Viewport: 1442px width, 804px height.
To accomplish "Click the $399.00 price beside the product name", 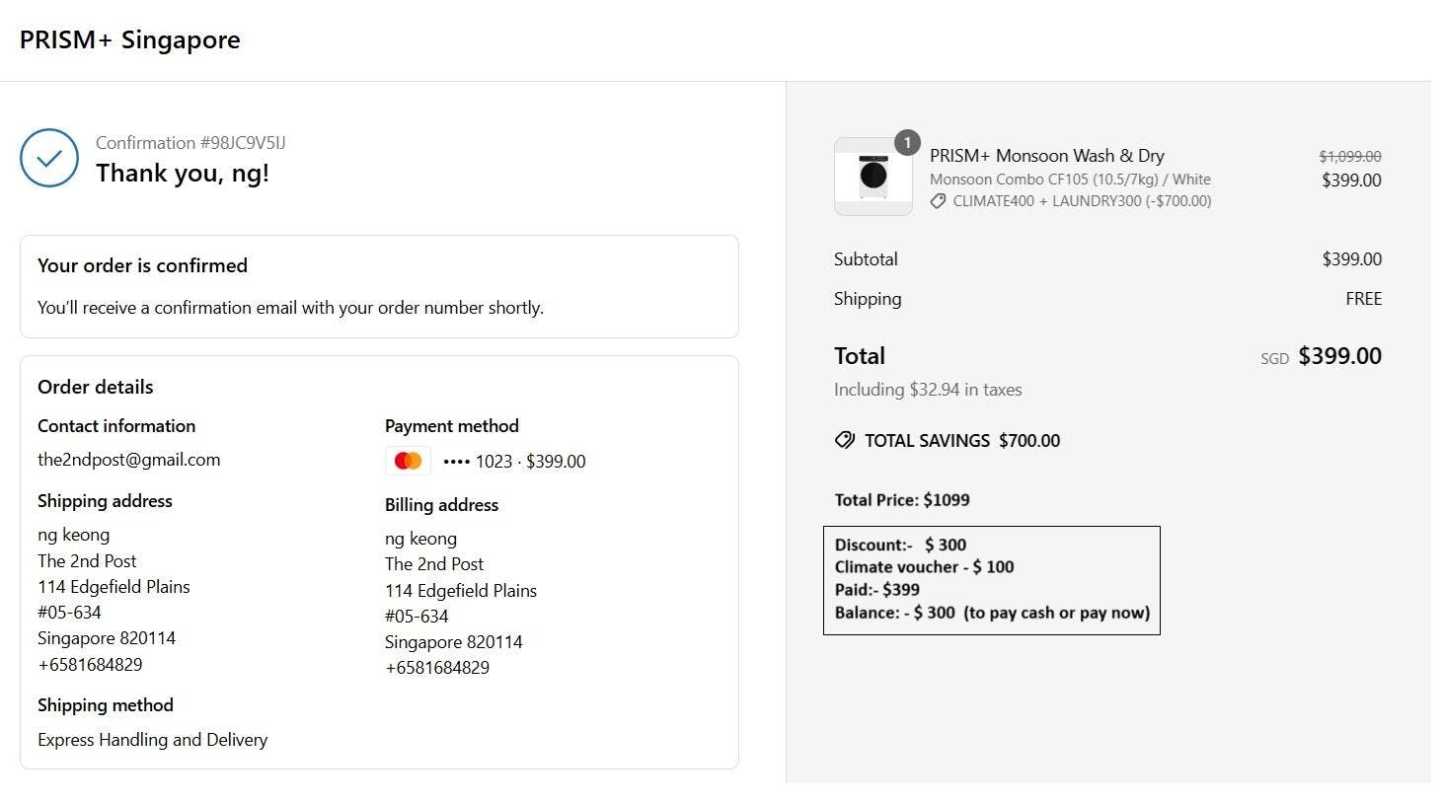I will click(x=1352, y=181).
